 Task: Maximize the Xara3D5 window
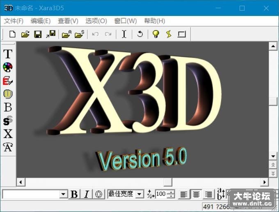pyautogui.click(x=242, y=8)
